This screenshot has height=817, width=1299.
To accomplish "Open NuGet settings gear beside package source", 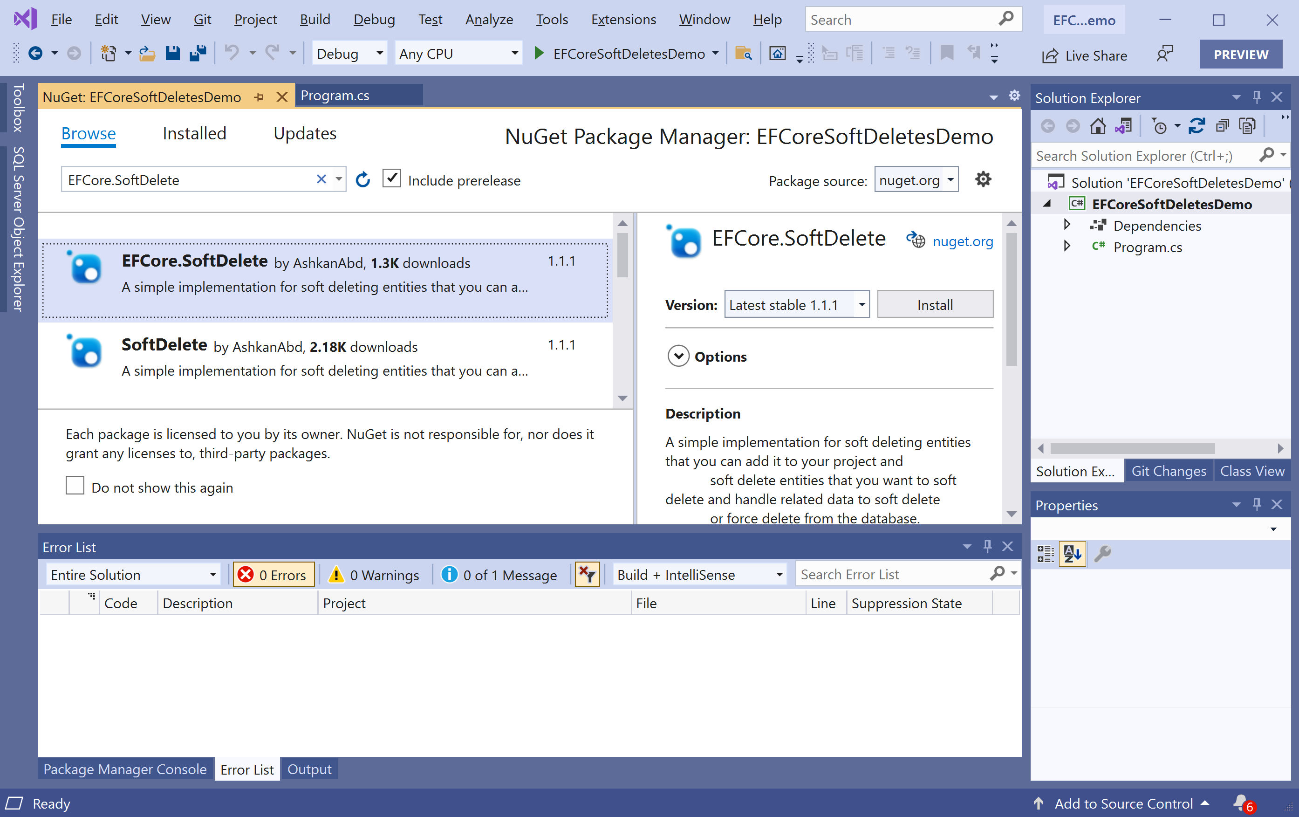I will coord(983,179).
